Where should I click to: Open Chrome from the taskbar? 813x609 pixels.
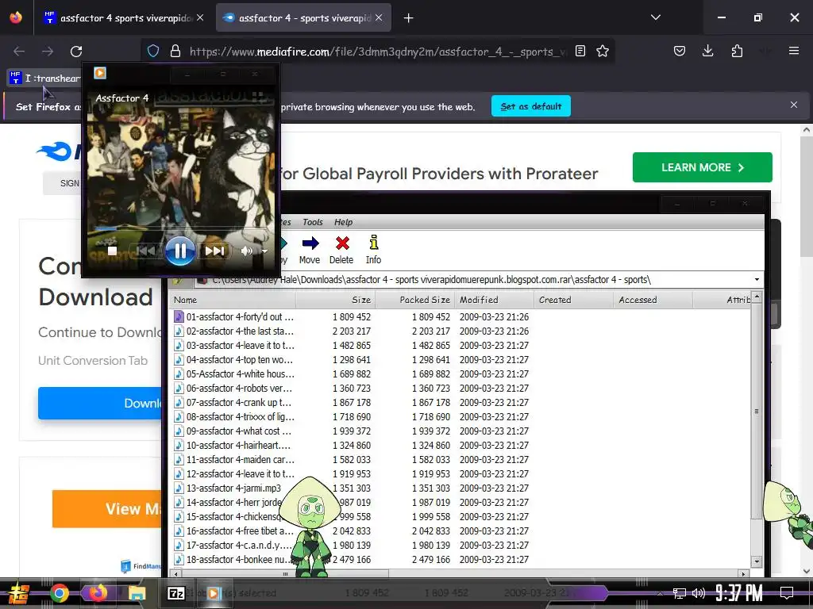click(x=59, y=593)
